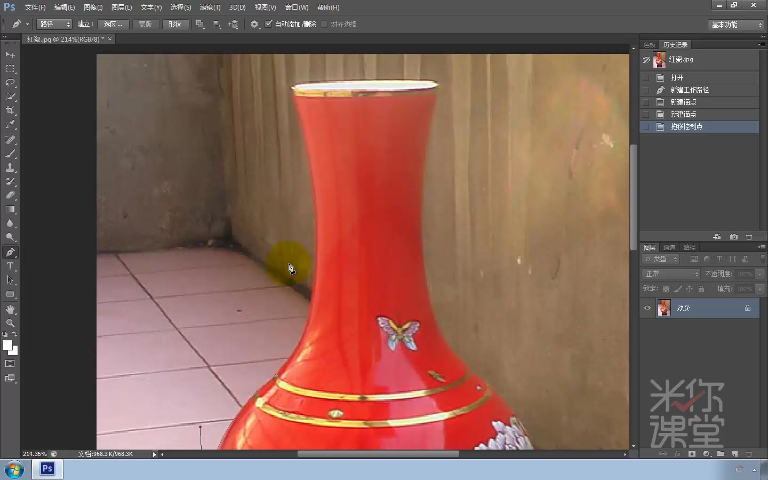Delete current history state trash icon

(x=749, y=237)
